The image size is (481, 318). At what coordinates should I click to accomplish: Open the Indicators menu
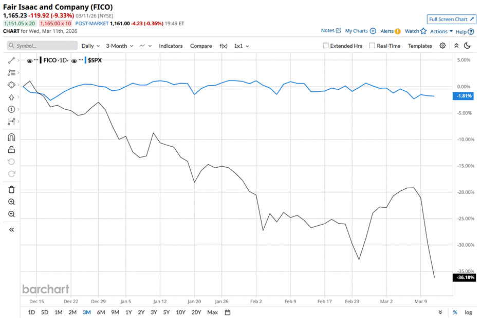pos(171,46)
